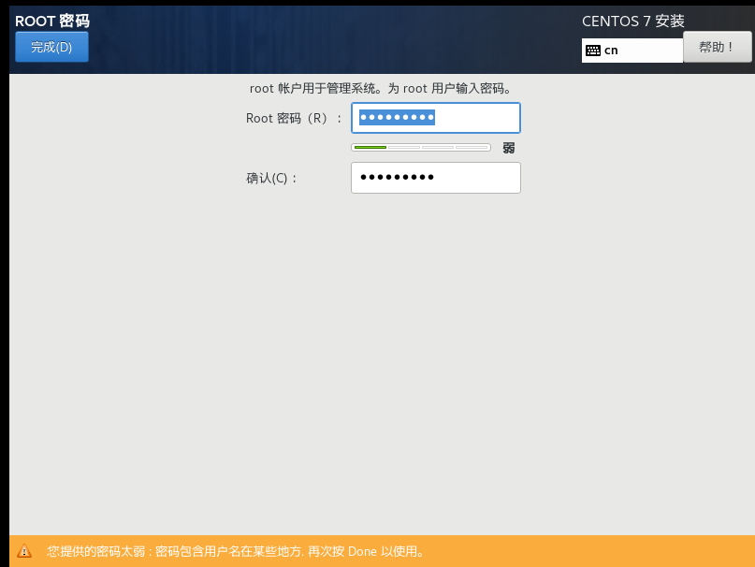Click the weak password warning message
Viewport: 755px width, 567px height.
pos(236,551)
